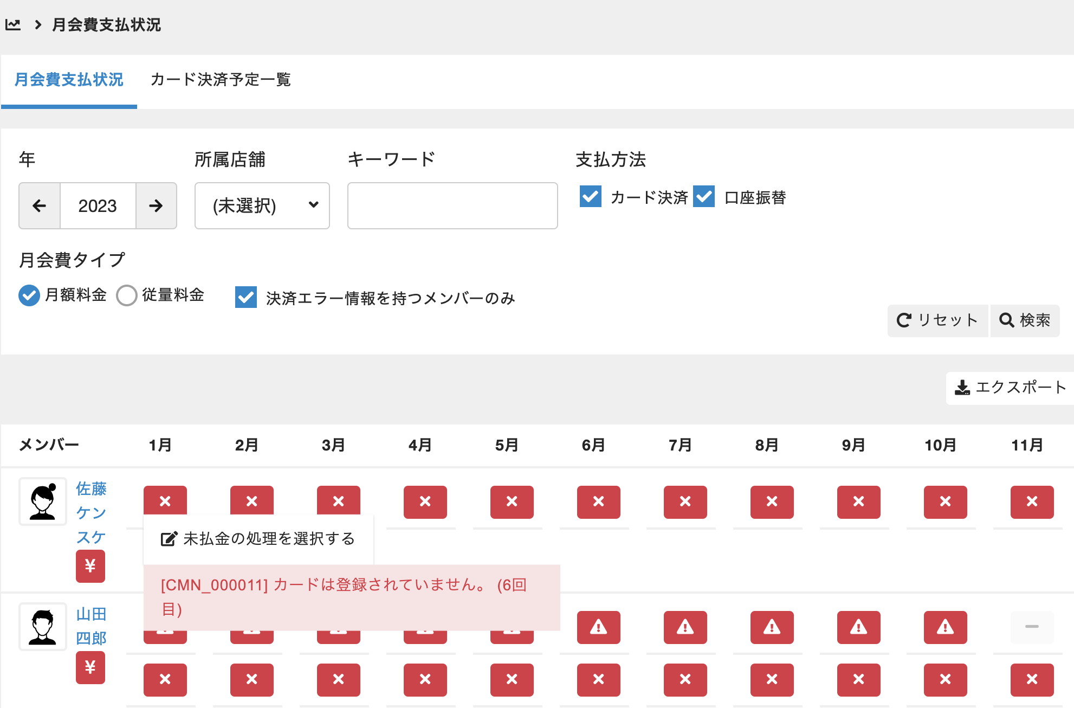Click the エクスポート button
The width and height of the screenshot is (1074, 708).
pos(1010,388)
